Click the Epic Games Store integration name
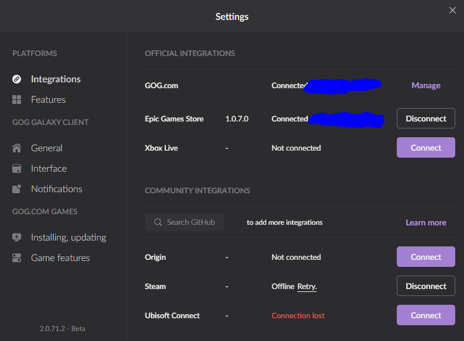Viewport: 464px width, 341px height. point(174,119)
